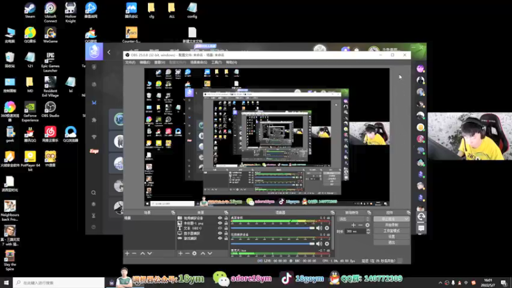This screenshot has width=512, height=288.
Task: Launch GeForce Experience desktop icon
Action: point(30,111)
